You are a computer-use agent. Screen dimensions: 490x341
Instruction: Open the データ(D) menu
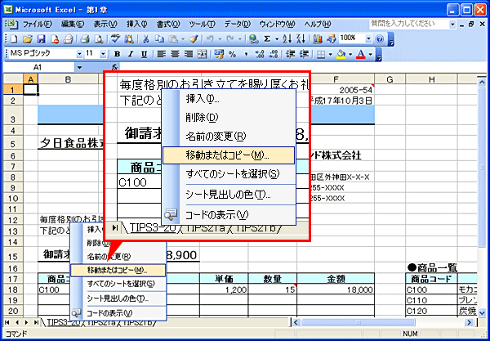(x=238, y=24)
